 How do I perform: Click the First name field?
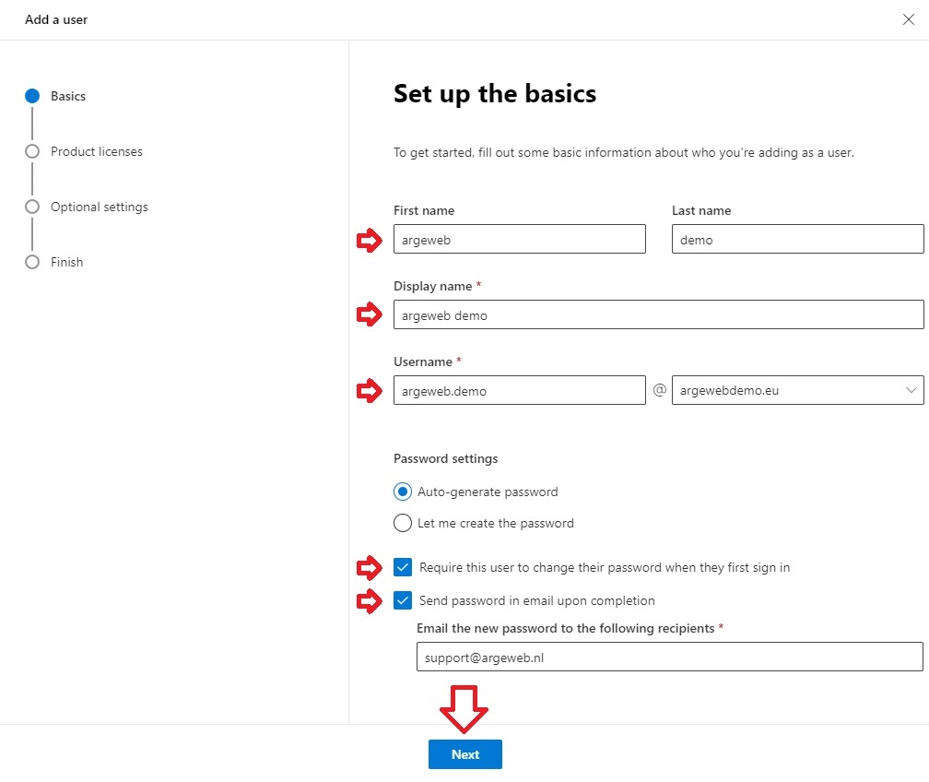pos(520,239)
